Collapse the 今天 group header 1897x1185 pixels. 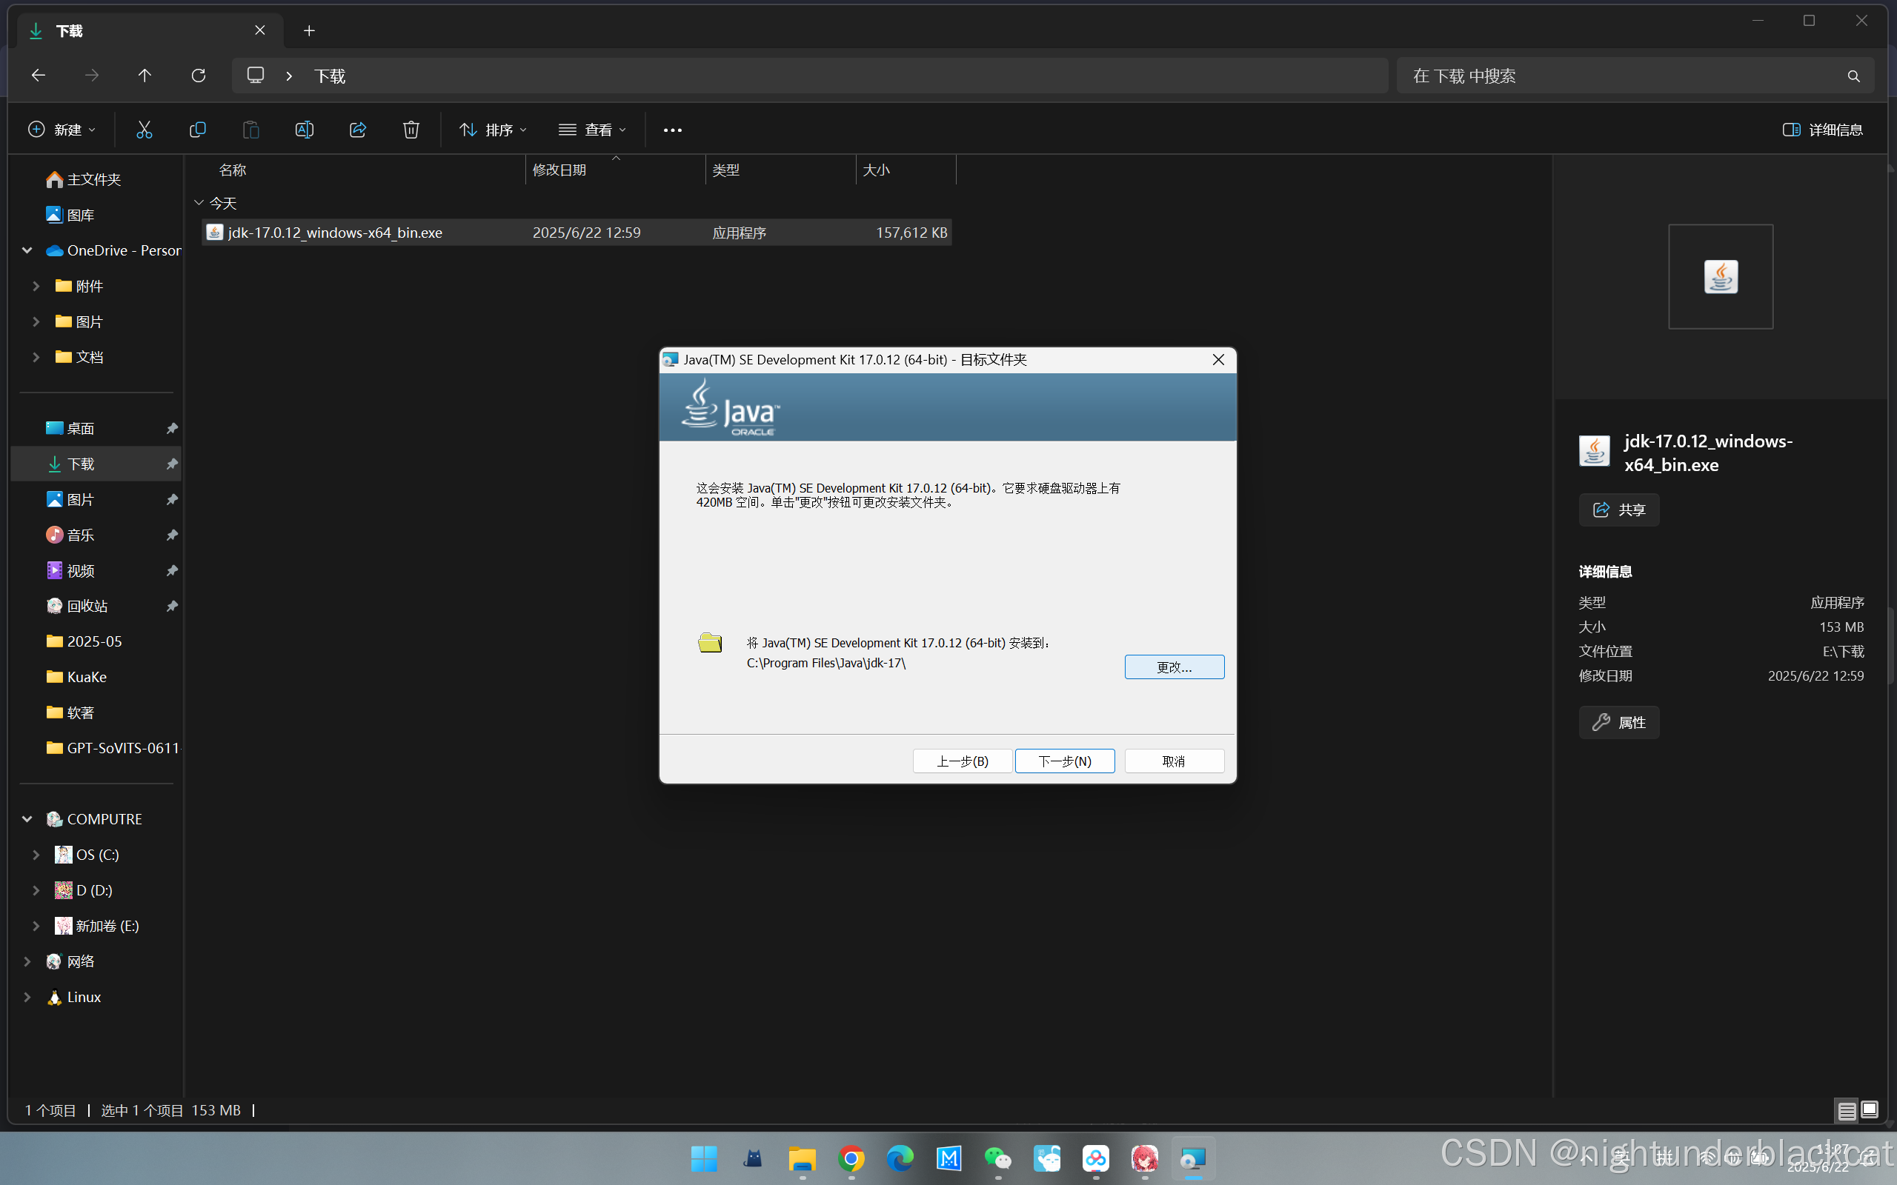coord(199,203)
